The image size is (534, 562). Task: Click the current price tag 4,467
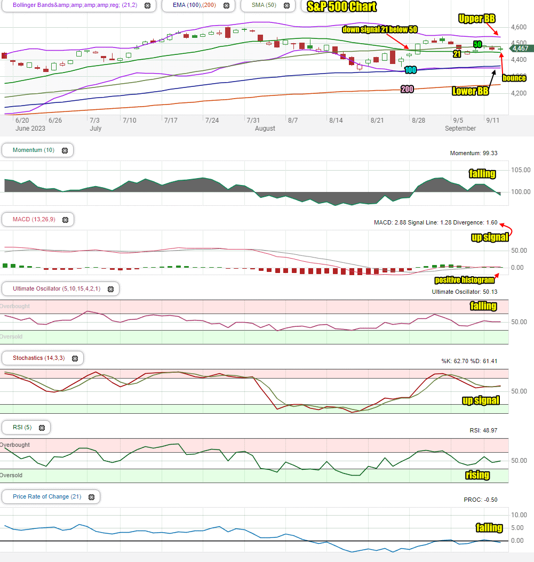tap(520, 49)
